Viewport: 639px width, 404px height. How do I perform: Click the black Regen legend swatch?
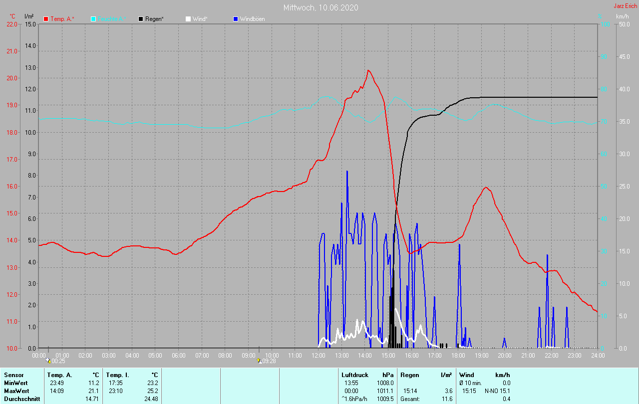tap(141, 19)
